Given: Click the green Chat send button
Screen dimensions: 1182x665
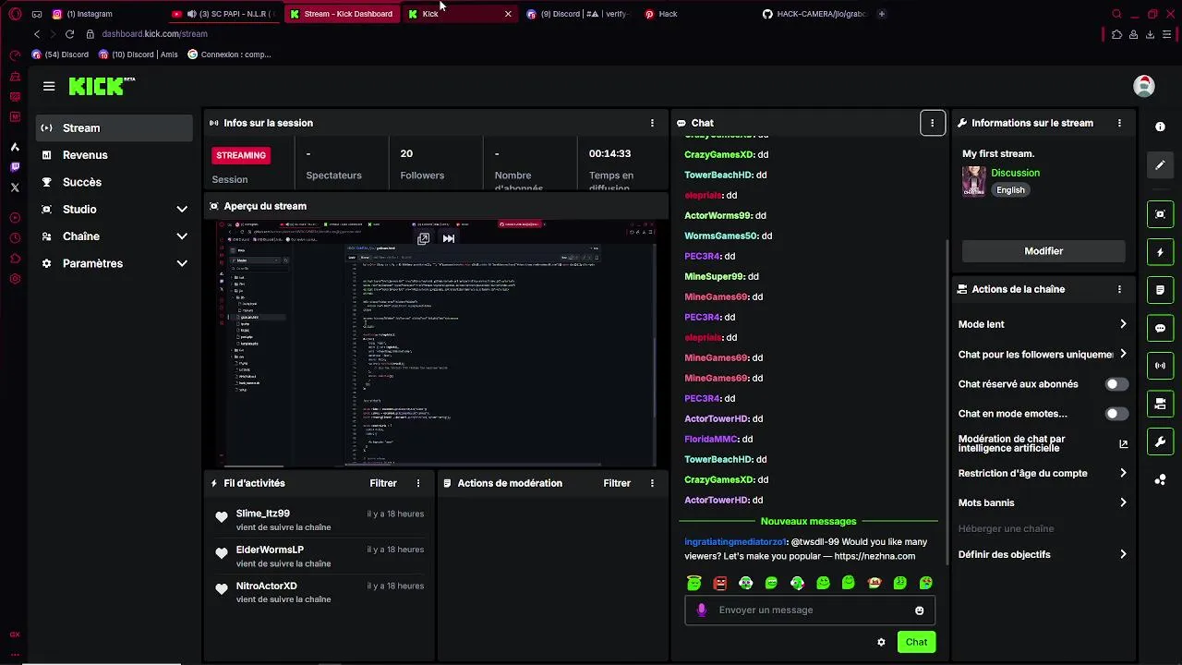Looking at the screenshot, I should 916,642.
